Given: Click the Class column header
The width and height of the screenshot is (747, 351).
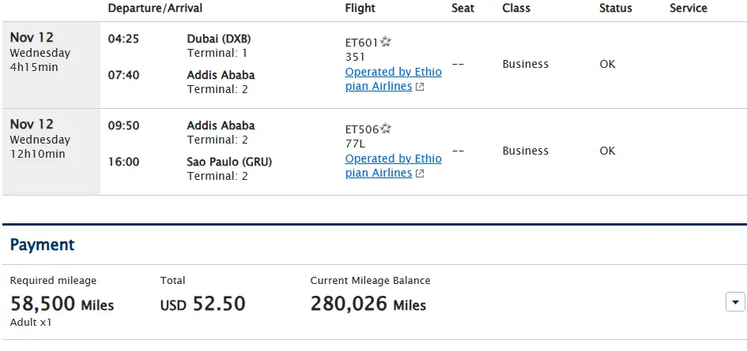Looking at the screenshot, I should [x=517, y=9].
